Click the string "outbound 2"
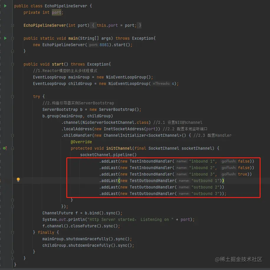The width and height of the screenshot is (270, 270). [205, 187]
